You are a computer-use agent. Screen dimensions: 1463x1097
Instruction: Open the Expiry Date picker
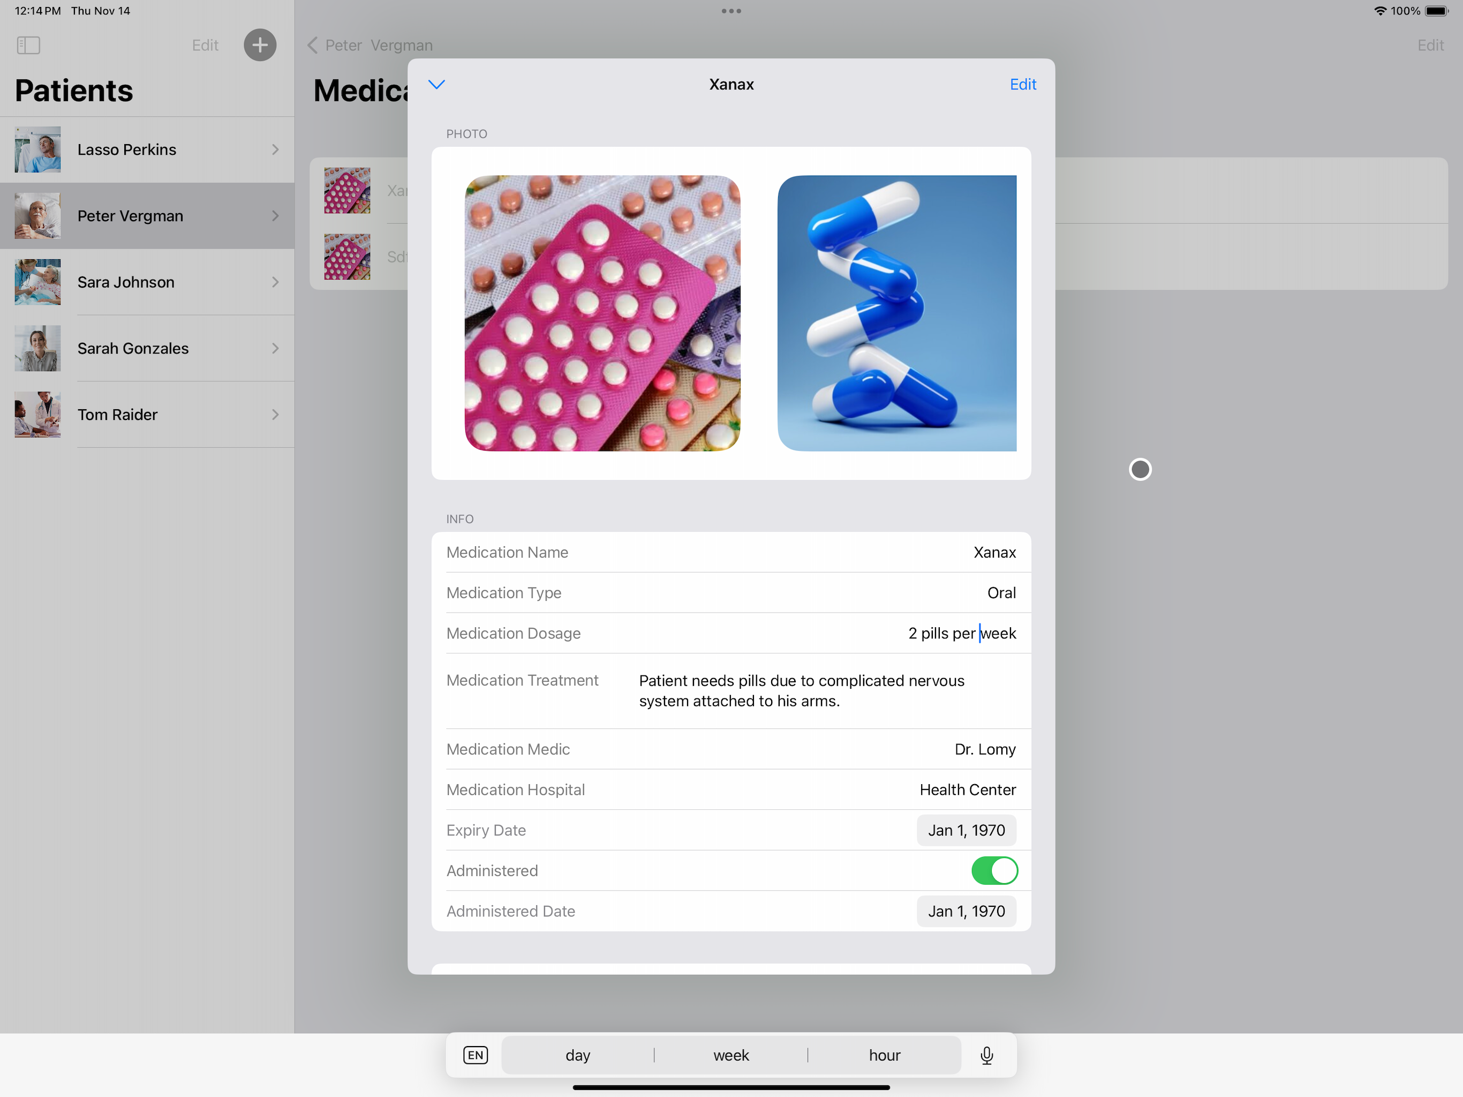click(966, 830)
